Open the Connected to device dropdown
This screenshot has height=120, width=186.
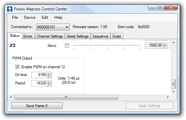(x=53, y=27)
